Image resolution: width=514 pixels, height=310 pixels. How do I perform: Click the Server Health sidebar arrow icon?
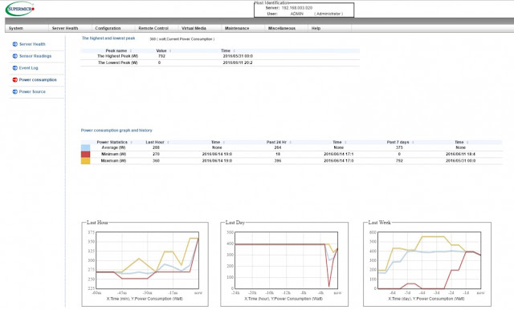tap(14, 44)
